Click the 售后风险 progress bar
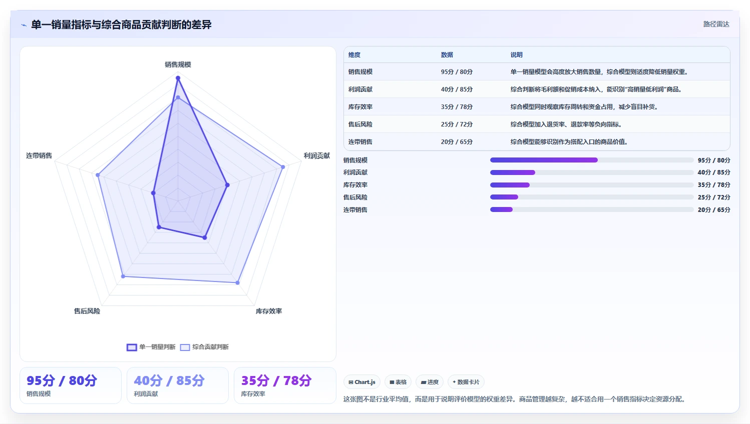This screenshot has height=424, width=750. coord(592,197)
